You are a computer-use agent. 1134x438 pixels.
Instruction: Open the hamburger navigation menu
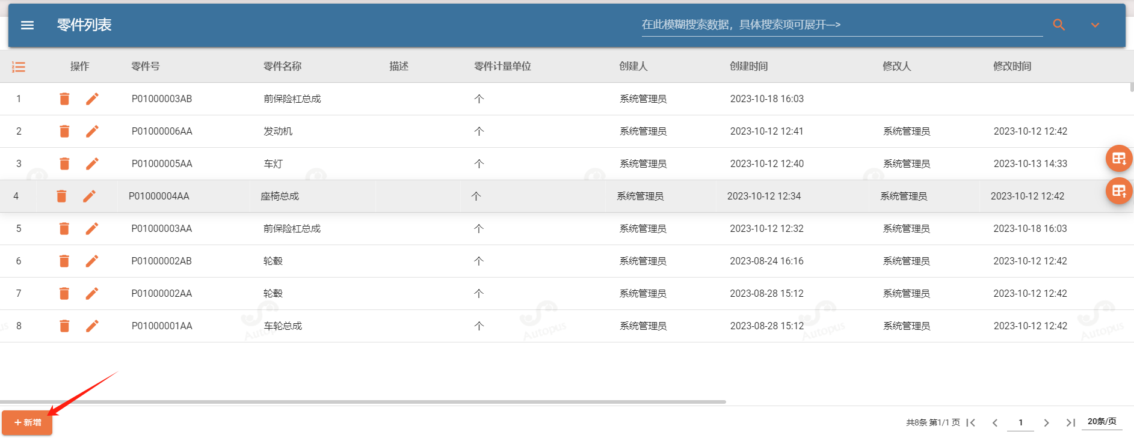click(28, 25)
